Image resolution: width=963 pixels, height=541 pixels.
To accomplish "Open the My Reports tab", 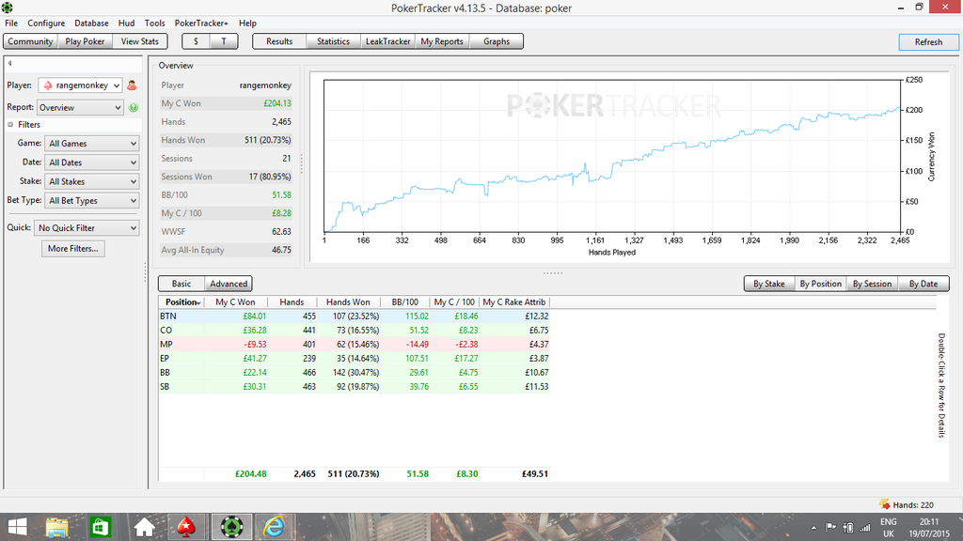I will click(442, 41).
